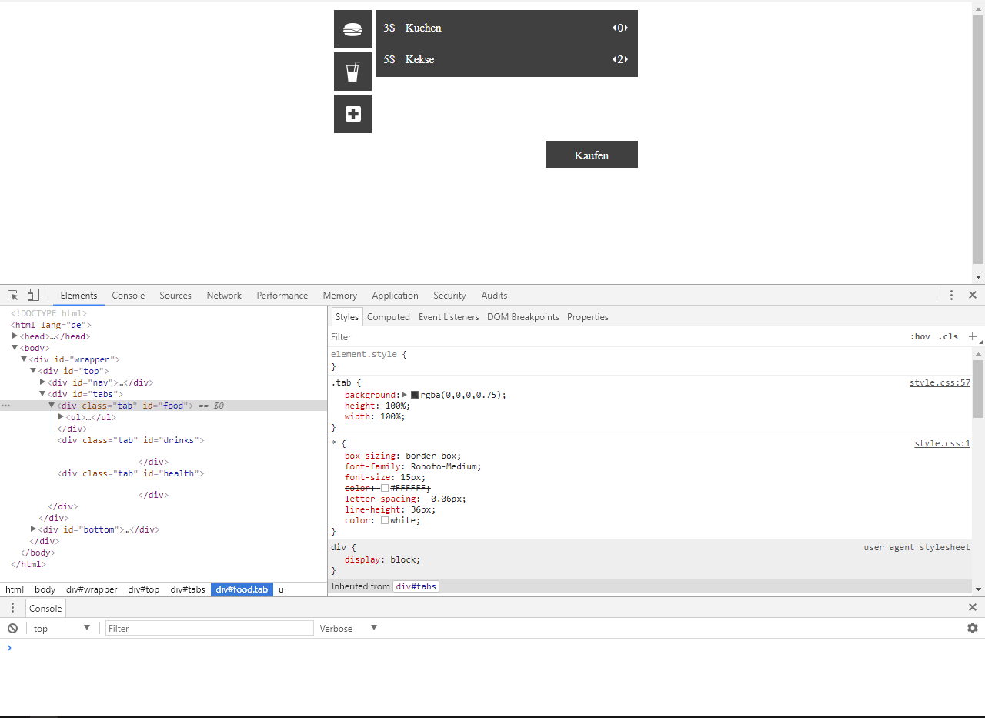The image size is (985, 718).
Task: Click the burger food tab icon
Action: pyautogui.click(x=352, y=29)
